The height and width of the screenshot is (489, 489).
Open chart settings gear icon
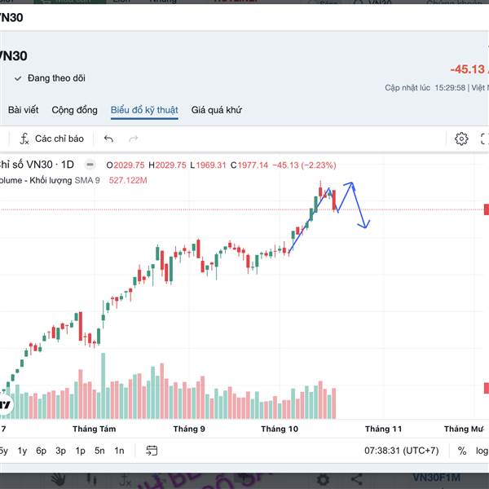[x=461, y=139]
